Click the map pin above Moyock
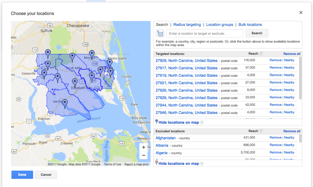 pos(91,55)
